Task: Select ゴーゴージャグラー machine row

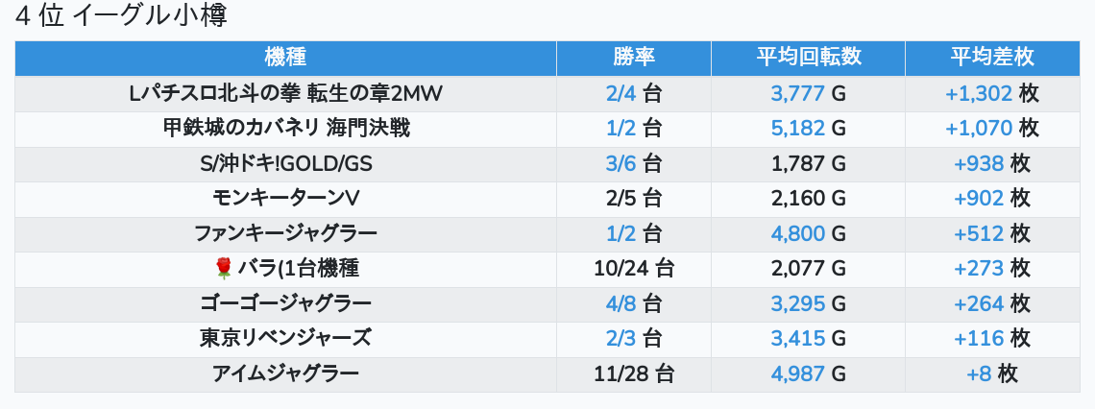Action: 285,304
